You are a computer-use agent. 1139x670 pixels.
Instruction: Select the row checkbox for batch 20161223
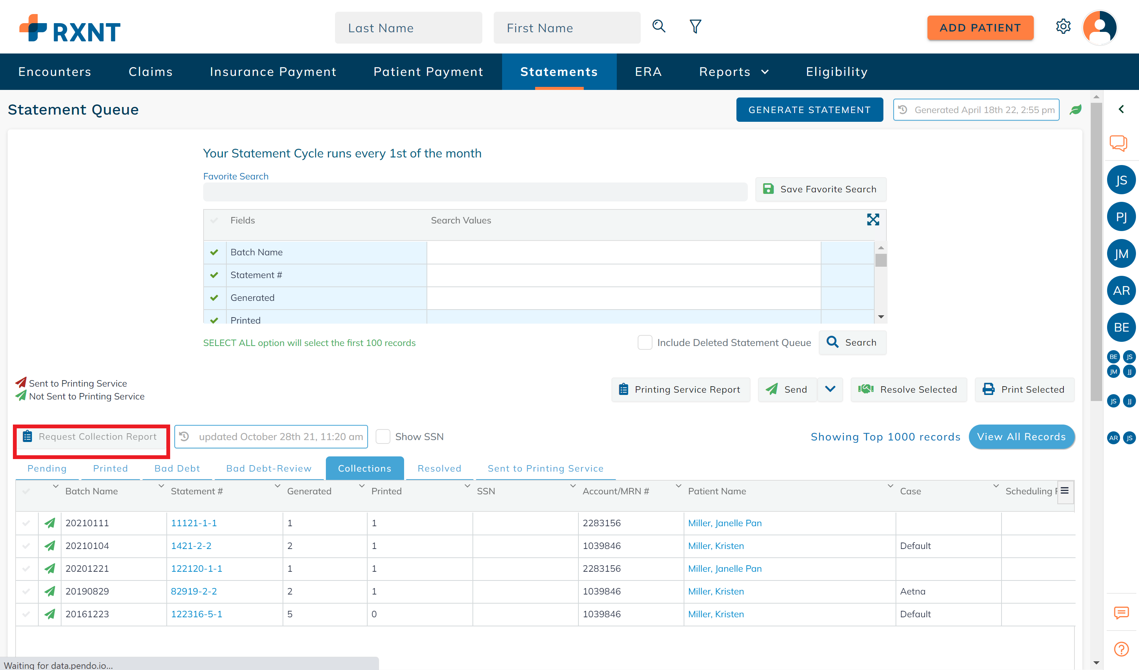(26, 614)
